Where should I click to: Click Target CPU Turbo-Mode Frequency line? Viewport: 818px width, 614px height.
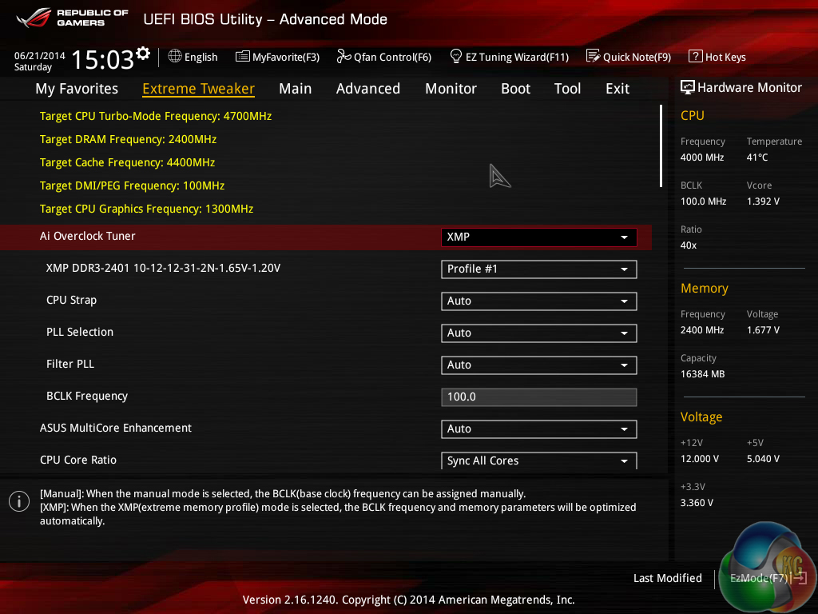click(x=156, y=116)
